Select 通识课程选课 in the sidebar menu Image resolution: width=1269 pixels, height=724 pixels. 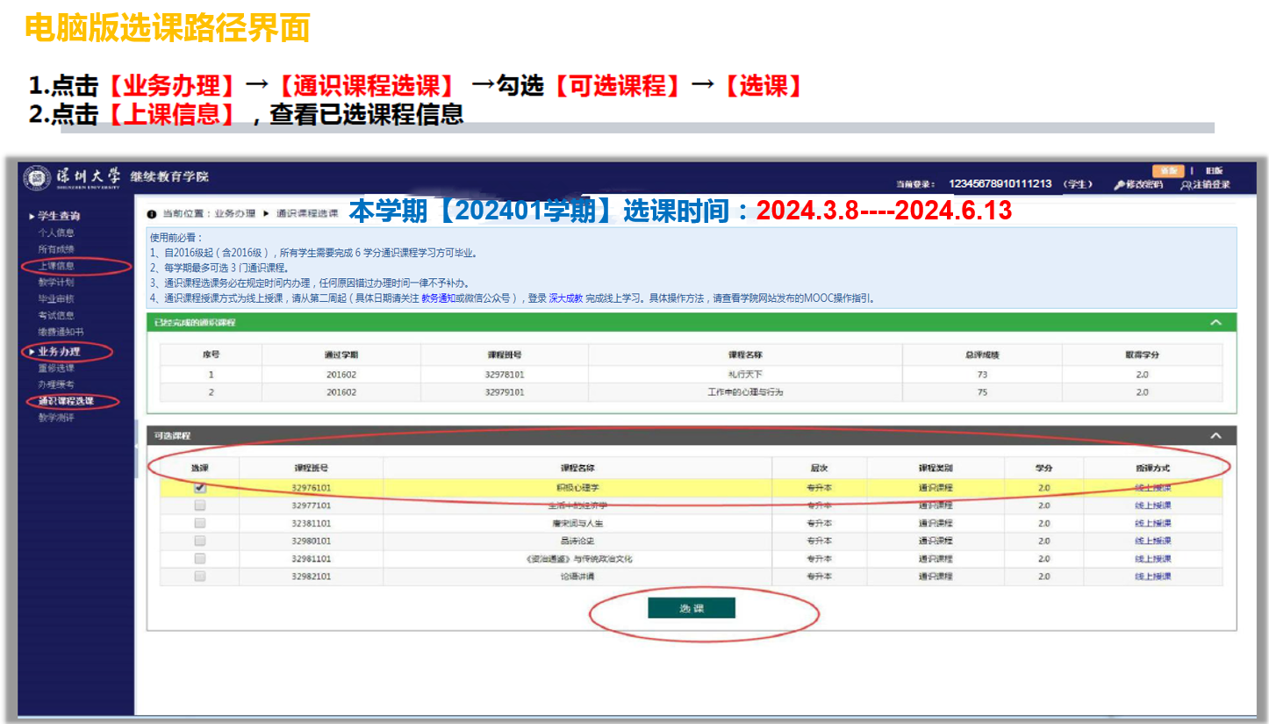coord(66,401)
